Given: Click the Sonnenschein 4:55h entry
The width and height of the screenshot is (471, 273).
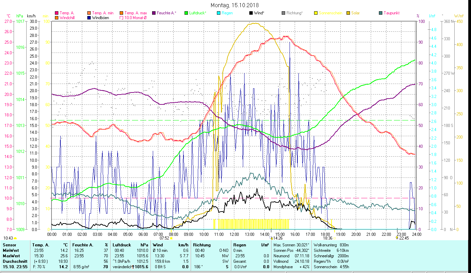Looking at the screenshot, I should coord(331,267).
